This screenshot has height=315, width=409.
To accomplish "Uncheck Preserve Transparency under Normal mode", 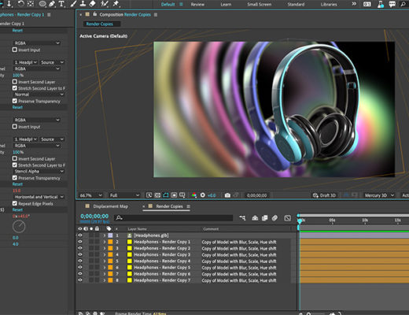I will tap(15, 101).
